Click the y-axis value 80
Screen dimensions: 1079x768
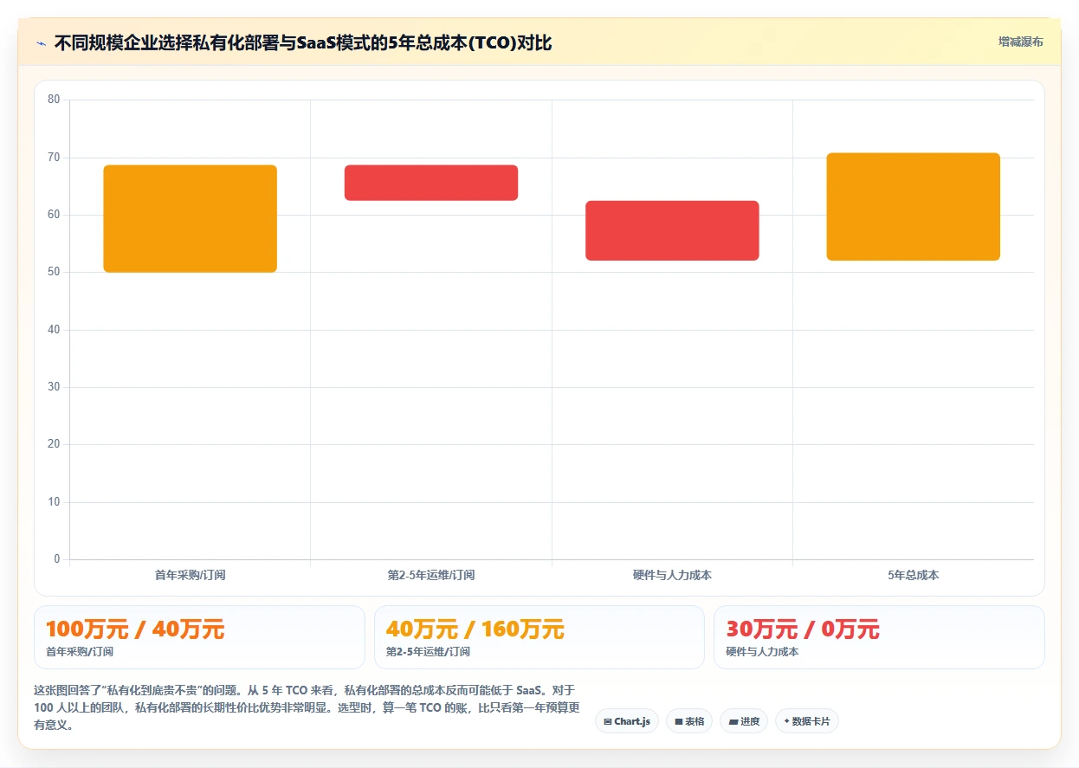pyautogui.click(x=54, y=100)
